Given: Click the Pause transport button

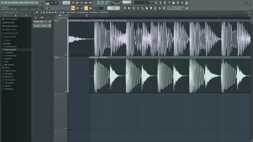Looking at the screenshot, I should pos(52,3).
